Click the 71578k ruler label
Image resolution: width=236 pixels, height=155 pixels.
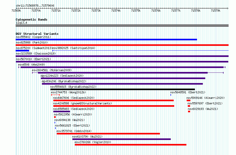point(196,11)
